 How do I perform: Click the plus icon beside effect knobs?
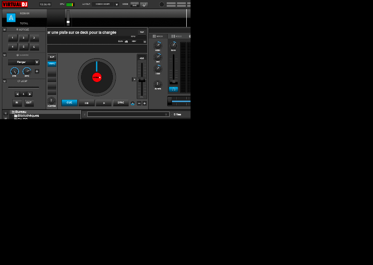click(x=37, y=71)
